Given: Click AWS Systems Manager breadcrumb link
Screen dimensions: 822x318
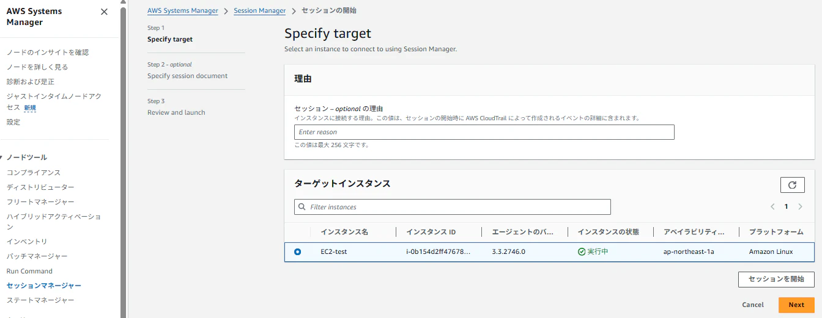Looking at the screenshot, I should pyautogui.click(x=183, y=11).
